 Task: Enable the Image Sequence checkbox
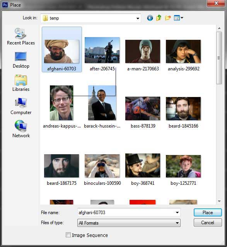point(68,235)
